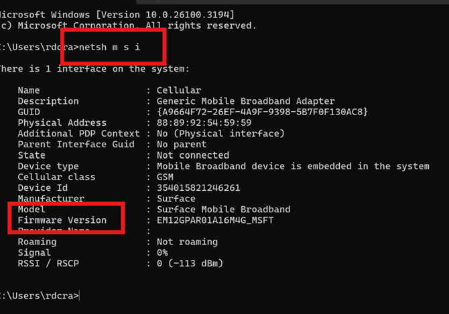Click the Manufacturer value Surface
This screenshot has width=449, height=314.
click(x=176, y=198)
